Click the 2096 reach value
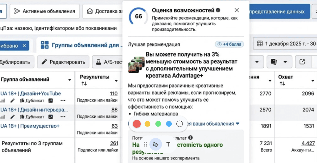This screenshot has height=163, width=317. [308, 94]
